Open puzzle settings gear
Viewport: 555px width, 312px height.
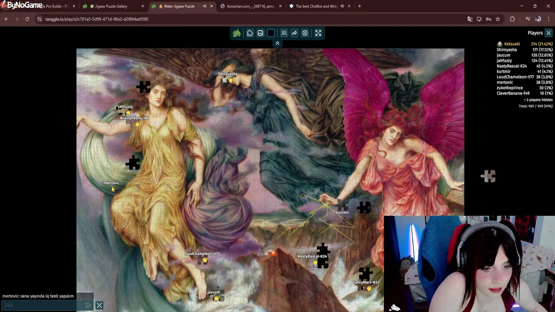[305, 33]
